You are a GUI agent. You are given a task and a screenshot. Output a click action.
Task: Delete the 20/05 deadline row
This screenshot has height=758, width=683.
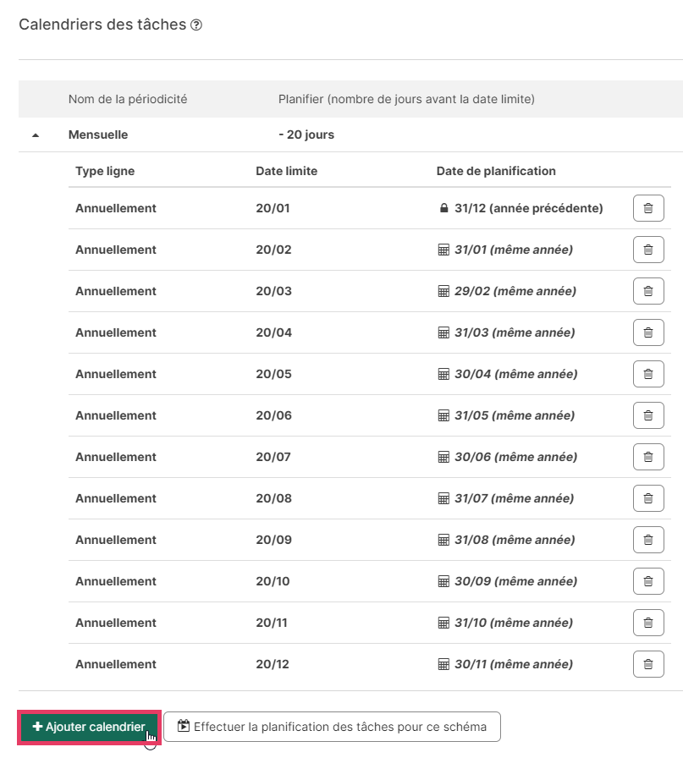coord(647,374)
